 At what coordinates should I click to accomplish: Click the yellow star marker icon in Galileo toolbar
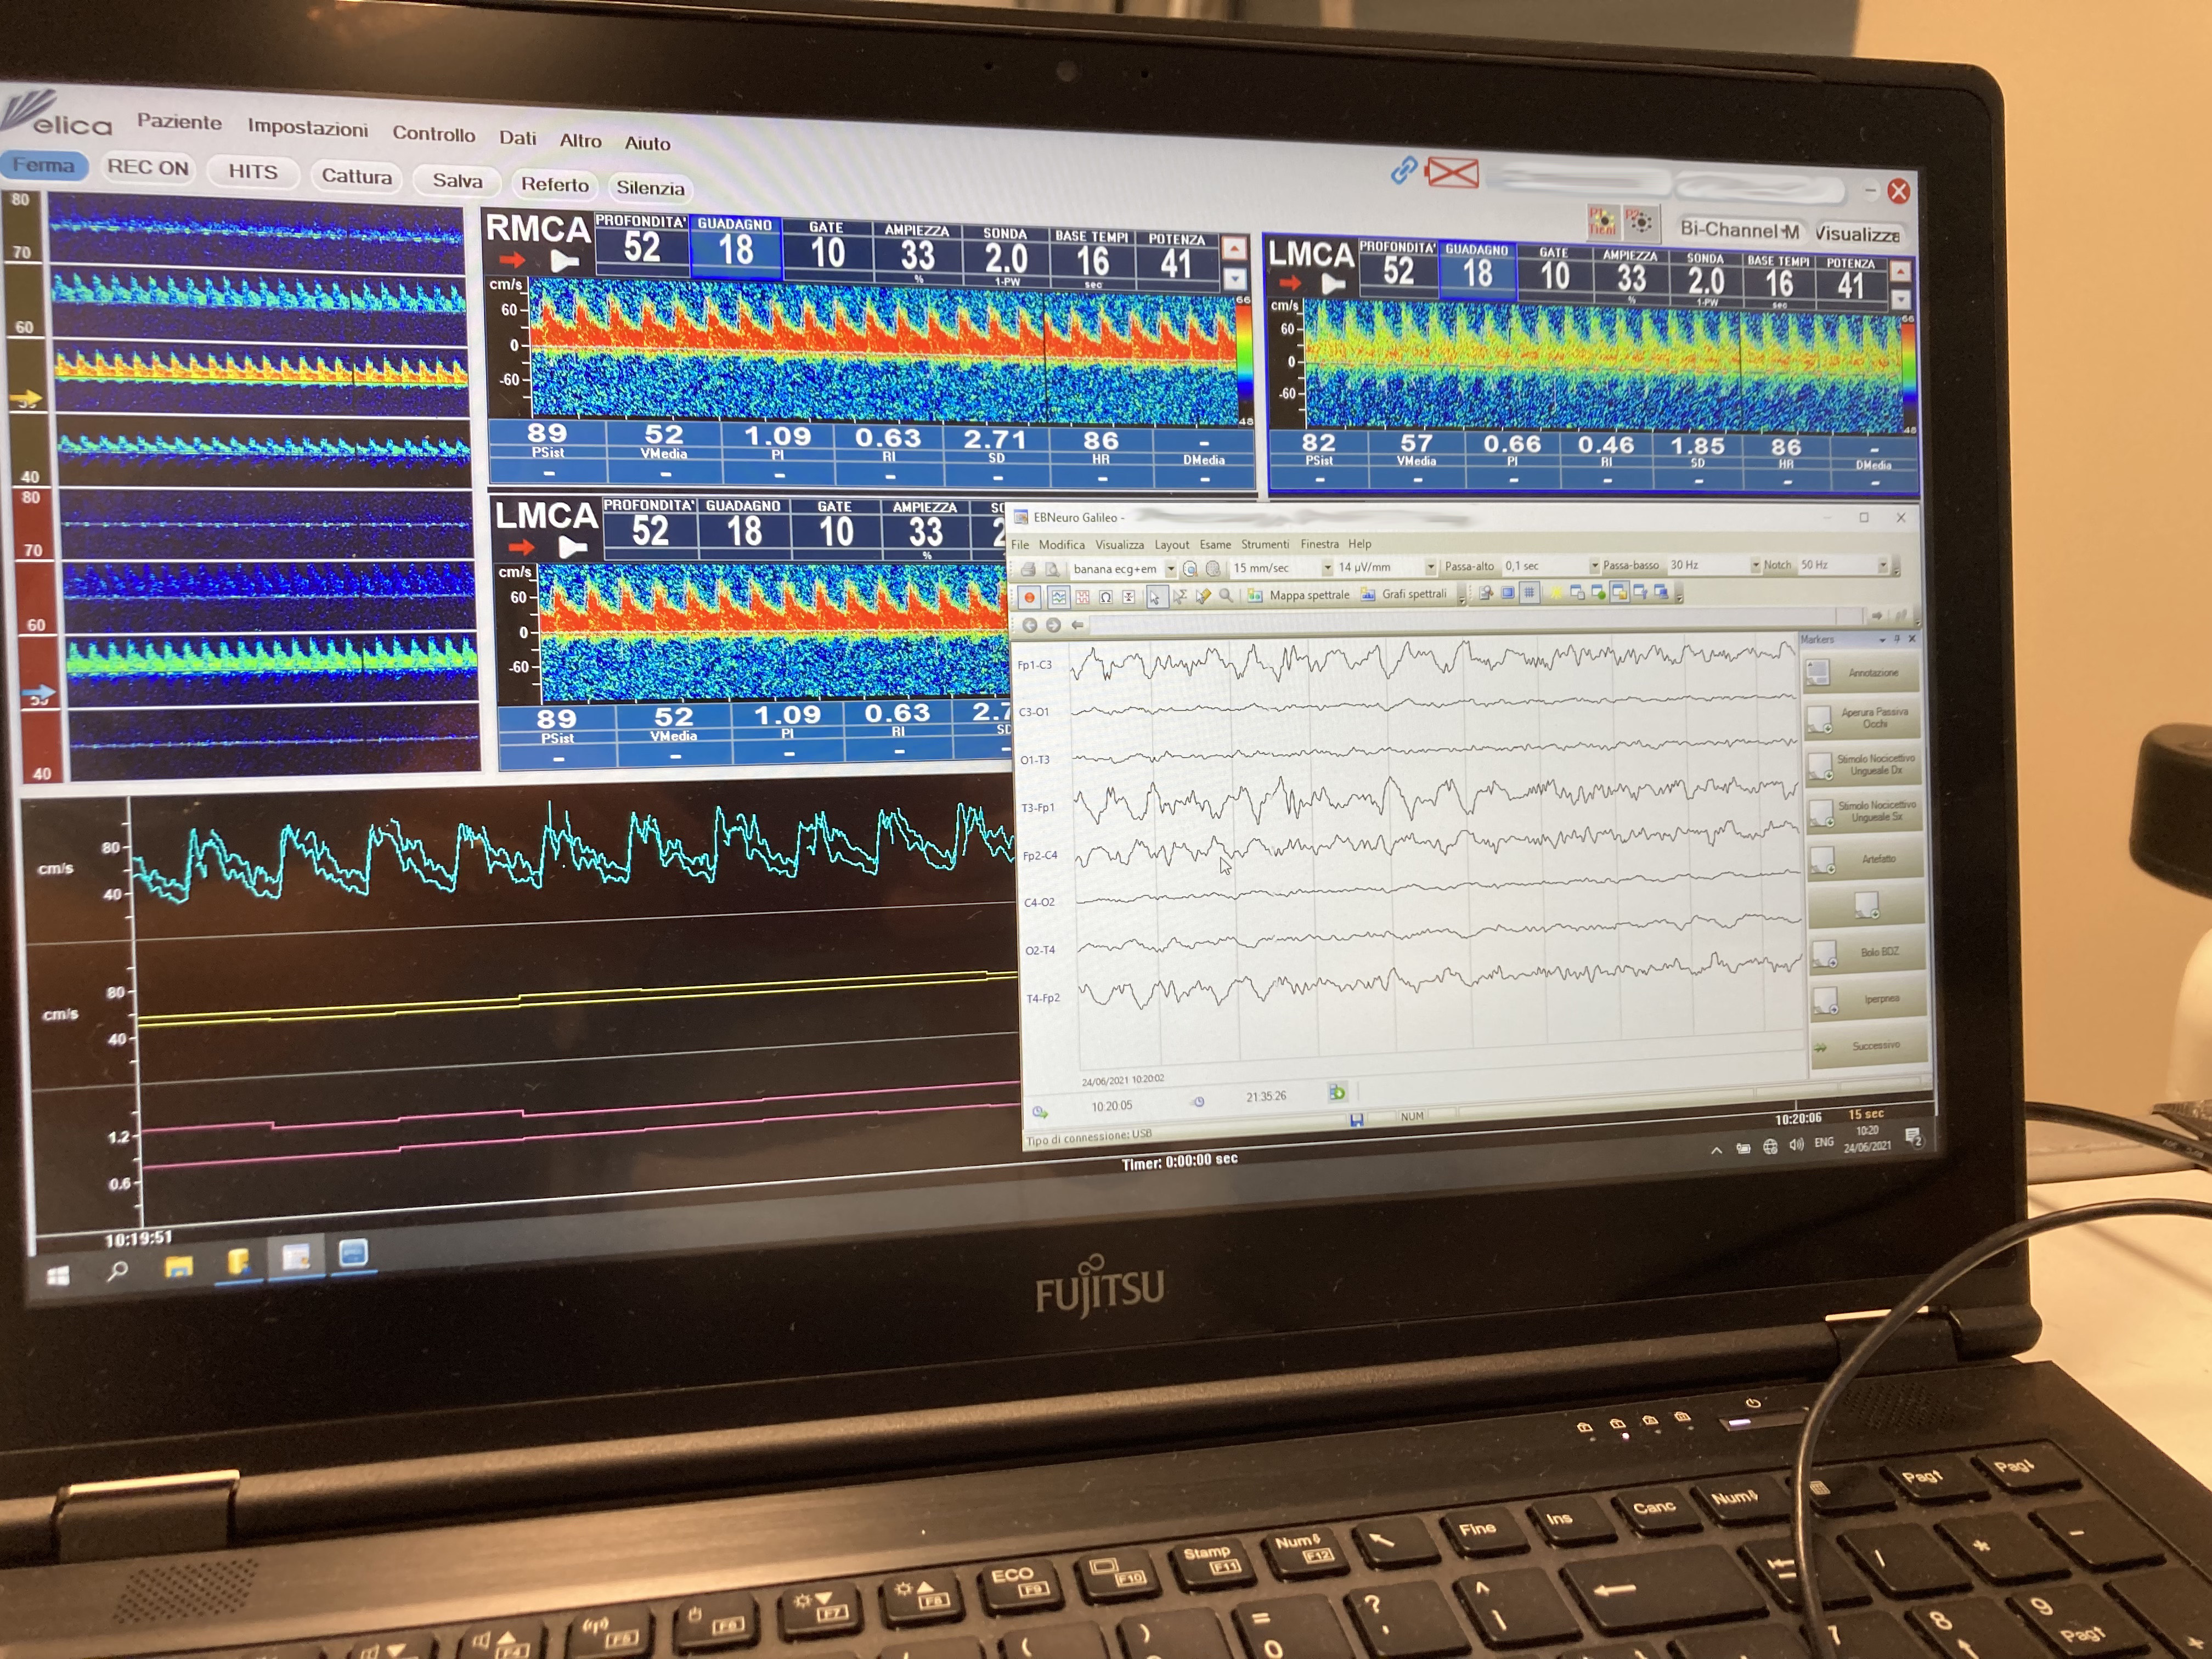click(1556, 593)
